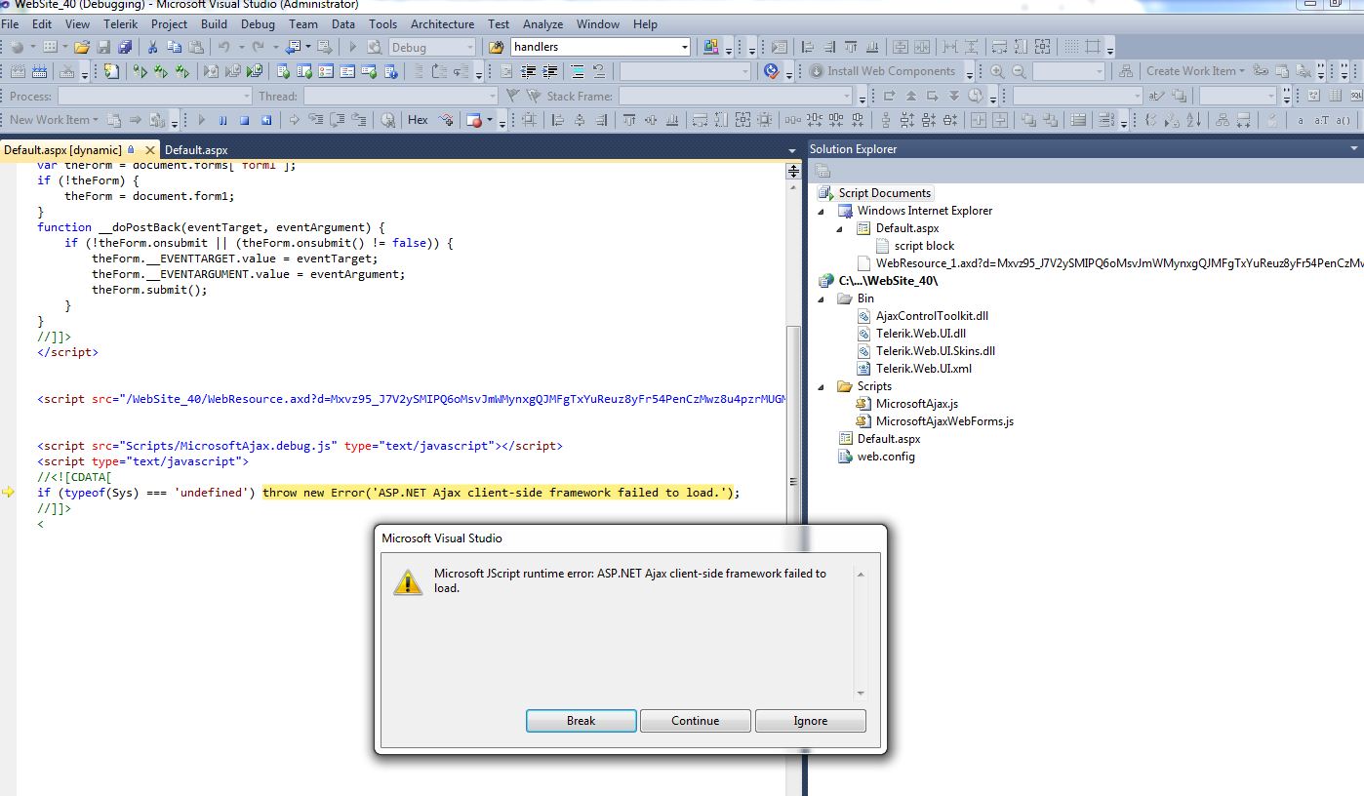Screen dimensions: 1364x796
Task: Open the Debug menu
Action: pos(258,23)
